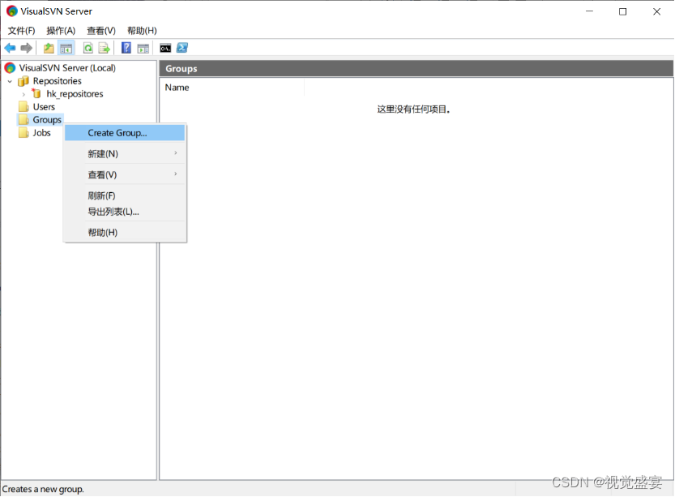Click the VisualSVN logo in title bar

click(x=11, y=11)
